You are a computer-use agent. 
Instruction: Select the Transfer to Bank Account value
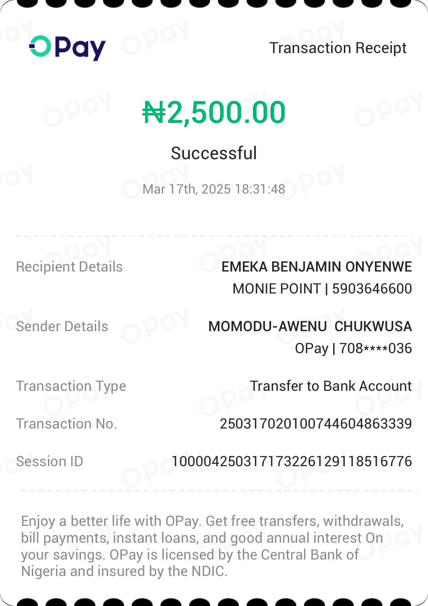click(331, 386)
